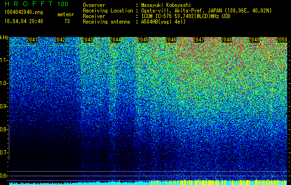Click the 2049 time marker
Screen dimensions: 291x185
[x=254, y=40]
